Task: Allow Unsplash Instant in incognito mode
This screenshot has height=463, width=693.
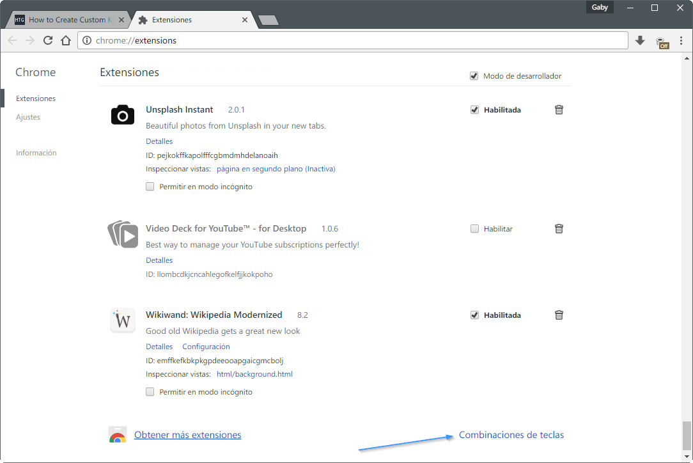Action: click(150, 187)
